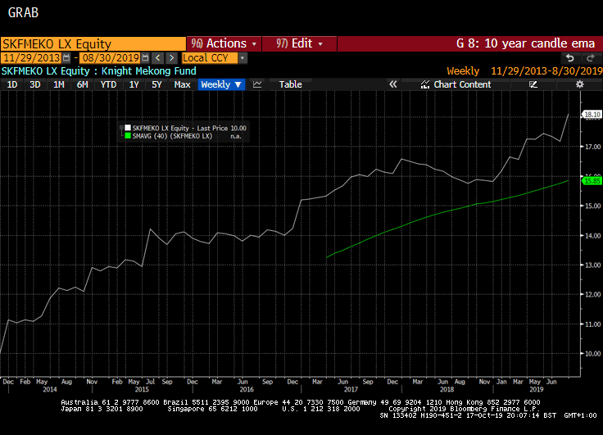Open the Actions menu
The image size is (603, 435).
[224, 43]
